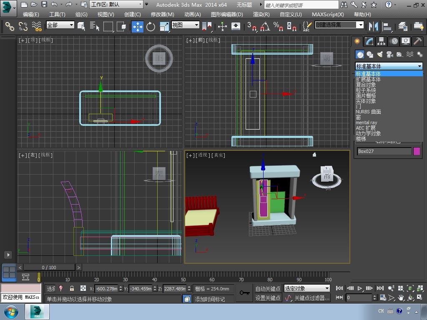Select the Move tool in main toolbar
Image resolution: width=427 pixels, height=320 pixels.
click(138, 27)
